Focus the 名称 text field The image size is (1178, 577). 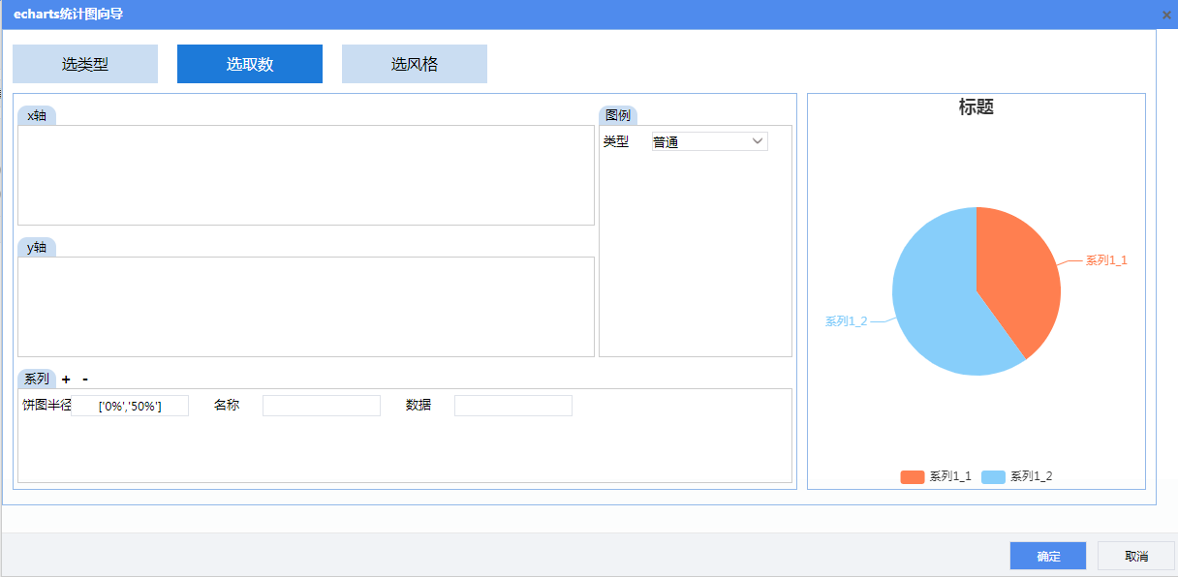point(322,406)
